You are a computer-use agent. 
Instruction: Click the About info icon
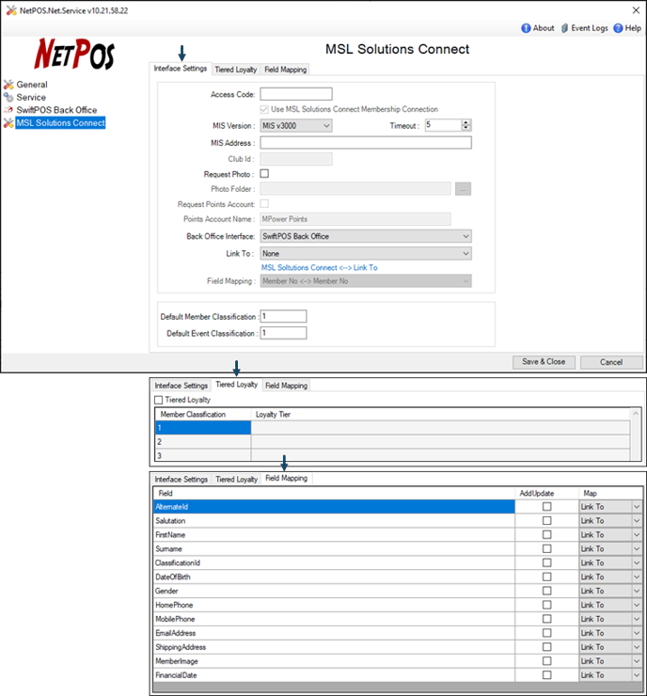click(526, 28)
